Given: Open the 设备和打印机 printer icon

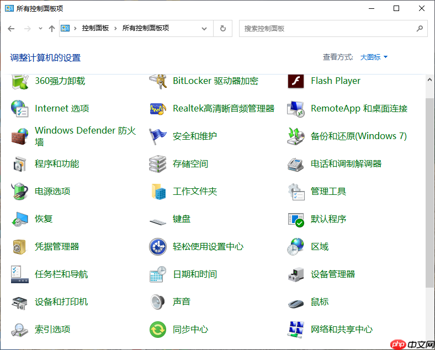Looking at the screenshot, I should click(20, 303).
